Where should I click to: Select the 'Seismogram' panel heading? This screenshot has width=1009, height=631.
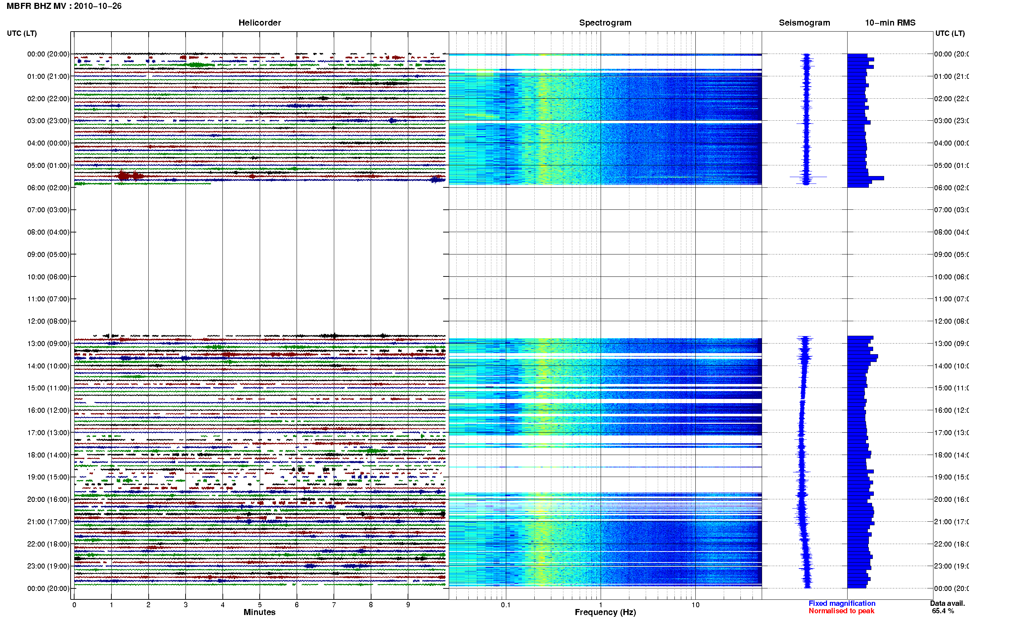pyautogui.click(x=804, y=23)
